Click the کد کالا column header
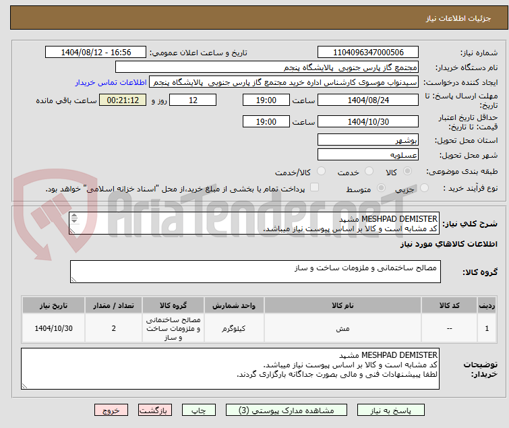 449,305
